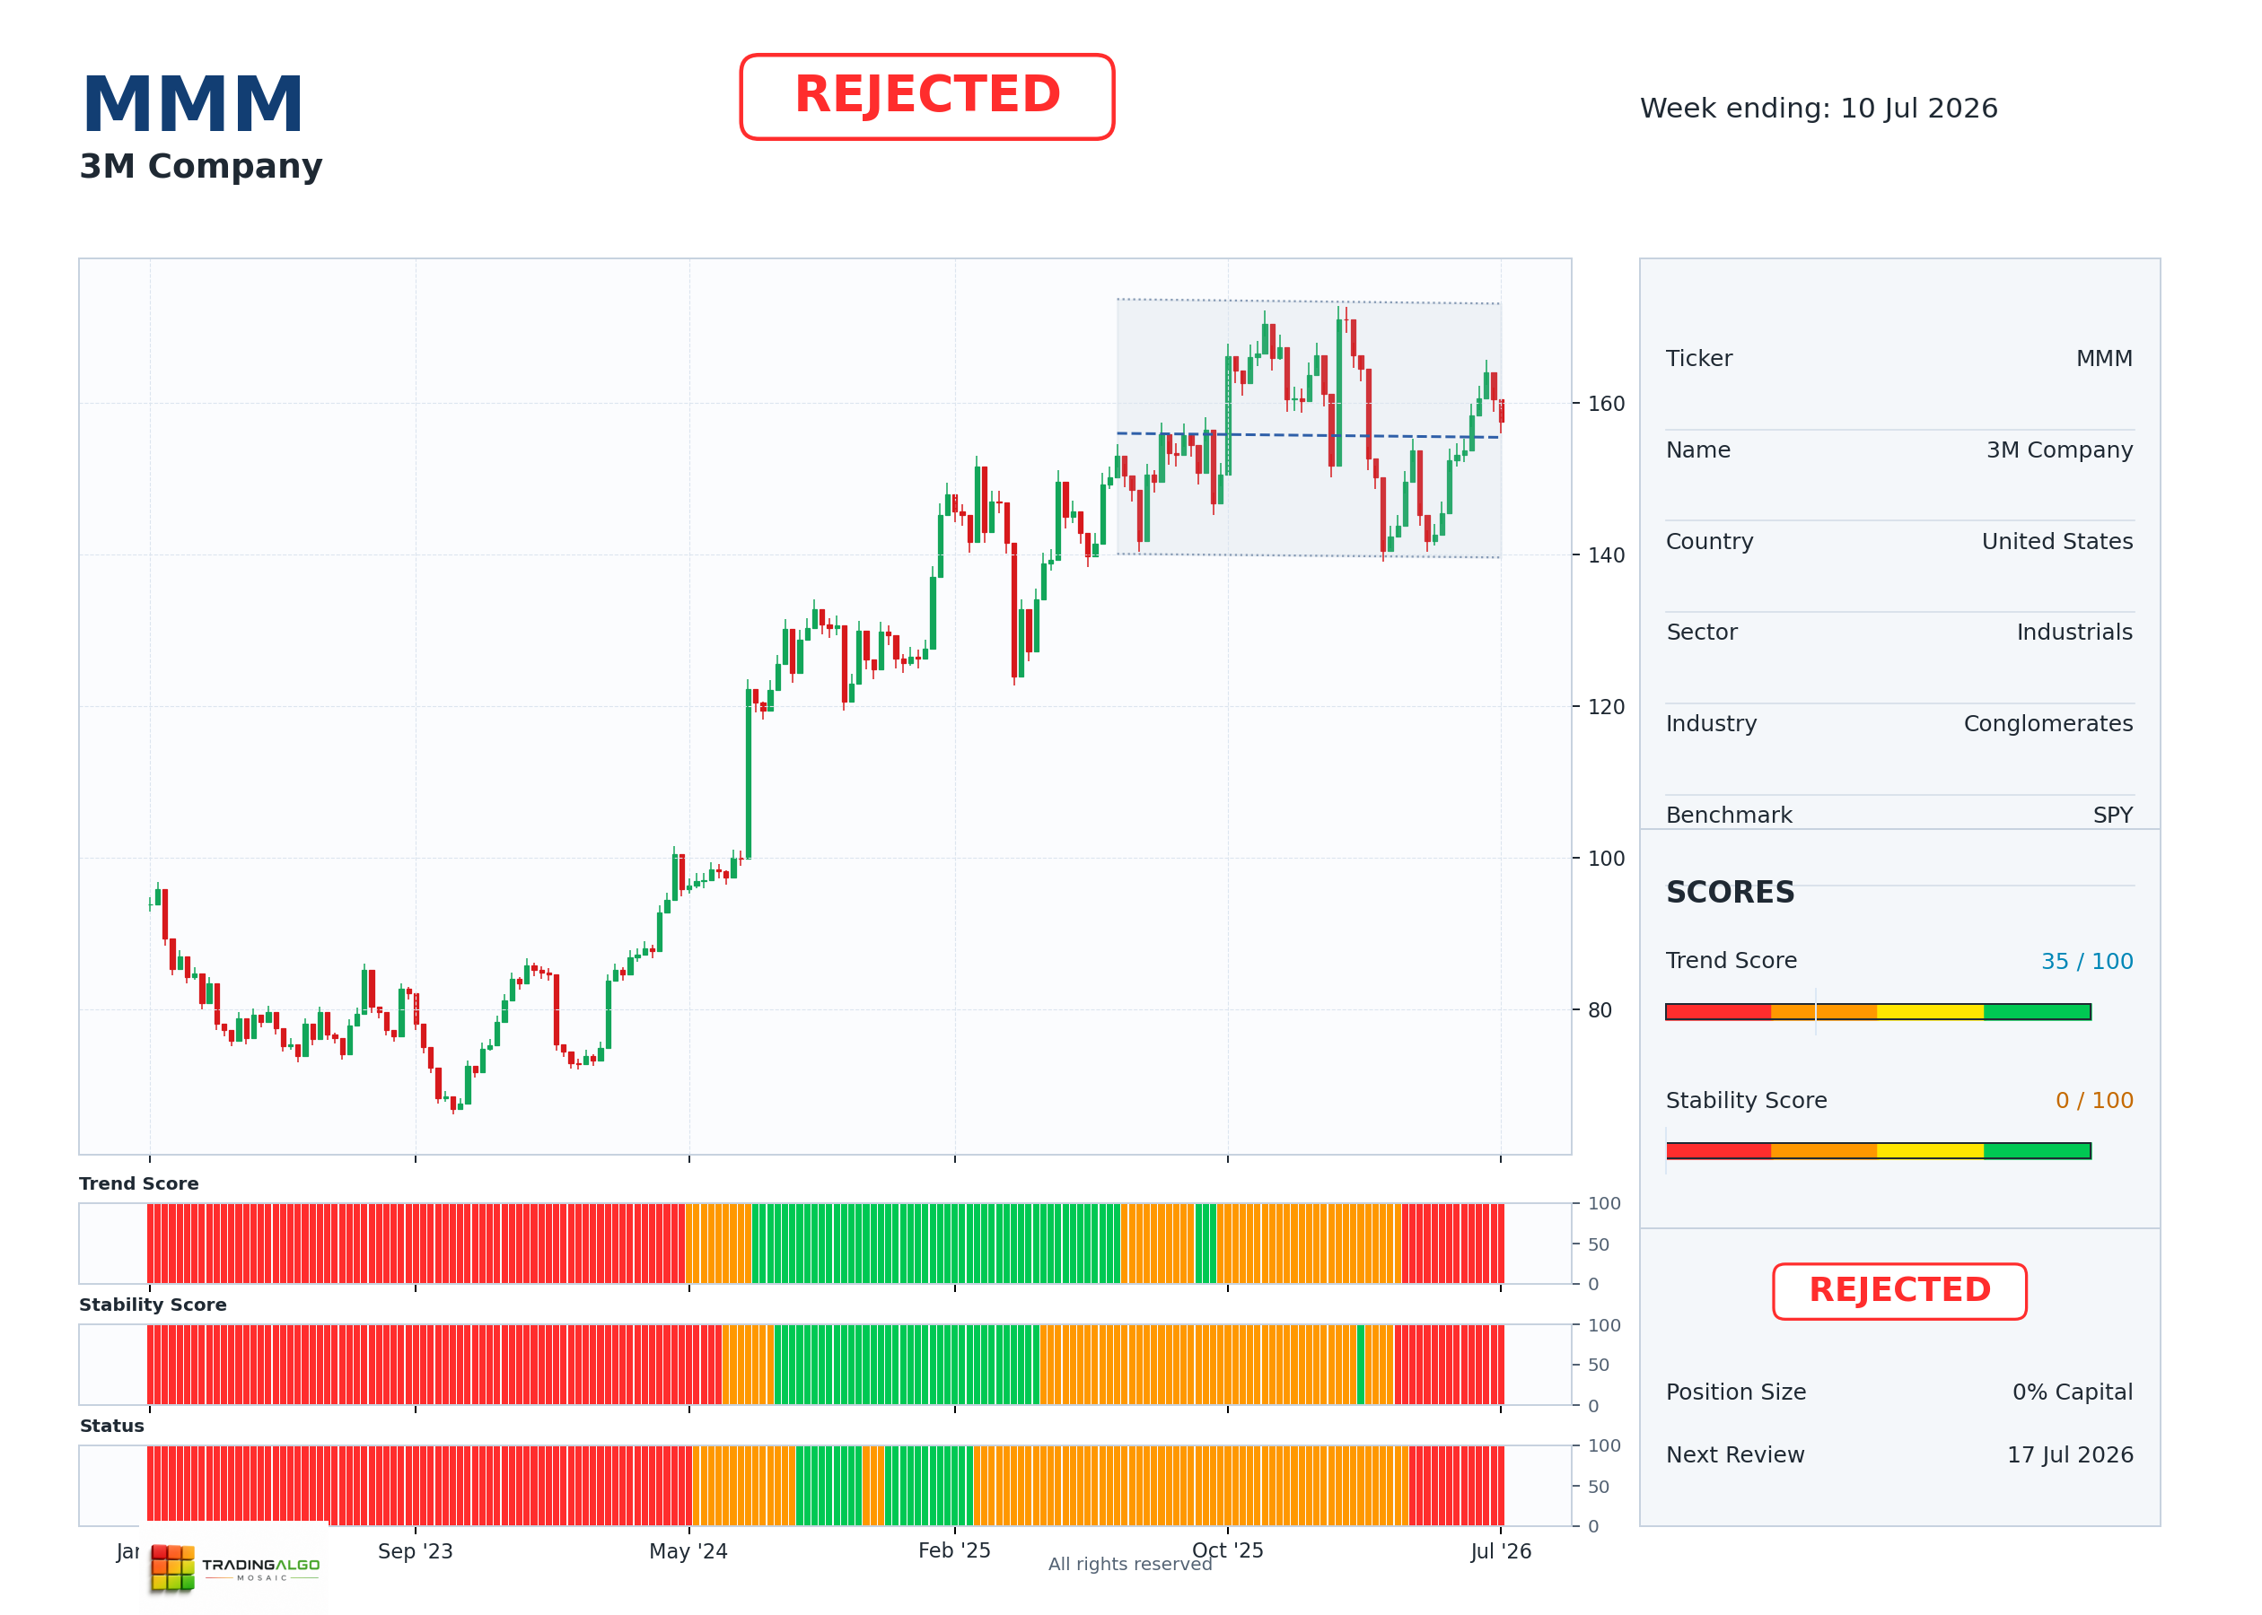Click the "May '24" date axis label
The width and height of the screenshot is (2262, 1615).
(x=688, y=1551)
